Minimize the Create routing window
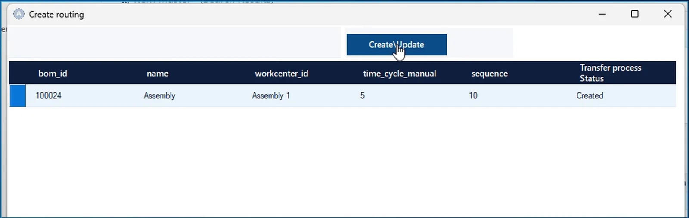Viewport: 689px width, 218px height. pos(602,14)
